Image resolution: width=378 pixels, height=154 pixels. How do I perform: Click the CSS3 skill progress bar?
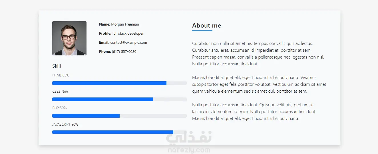[x=119, y=99]
